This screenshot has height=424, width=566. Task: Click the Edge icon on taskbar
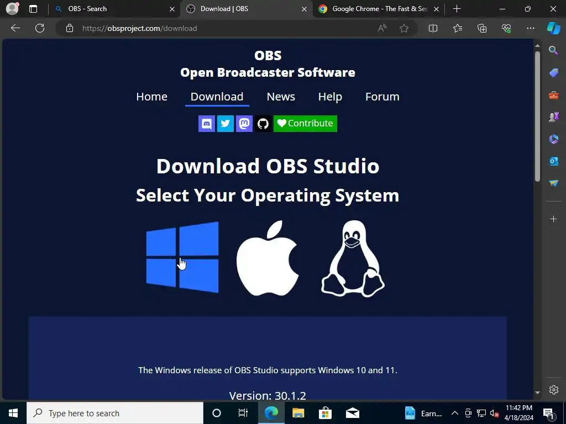271,413
